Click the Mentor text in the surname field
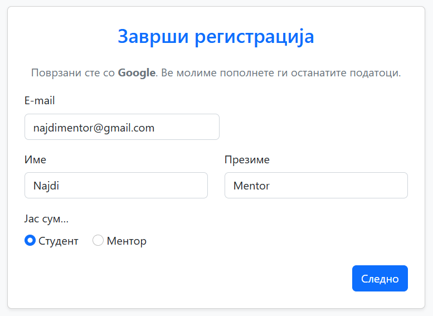Image resolution: width=433 pixels, height=316 pixels. [251, 186]
